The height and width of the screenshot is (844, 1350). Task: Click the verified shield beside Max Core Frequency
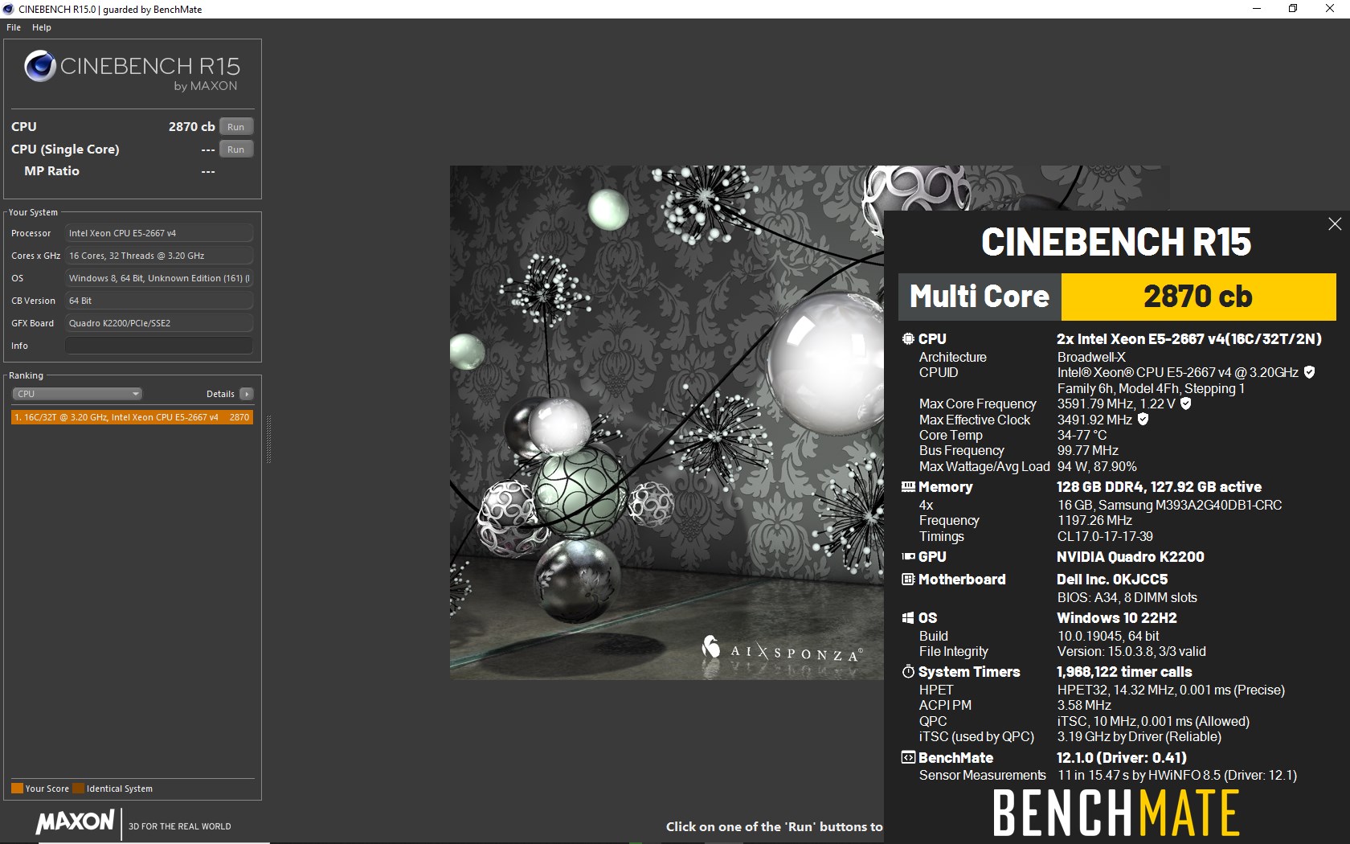[x=1185, y=404]
